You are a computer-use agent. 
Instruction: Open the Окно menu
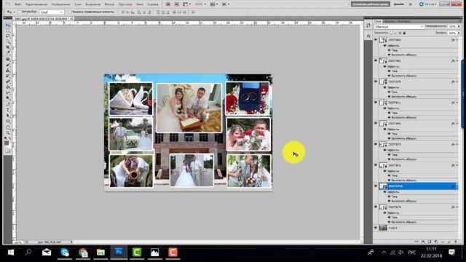(140, 4)
